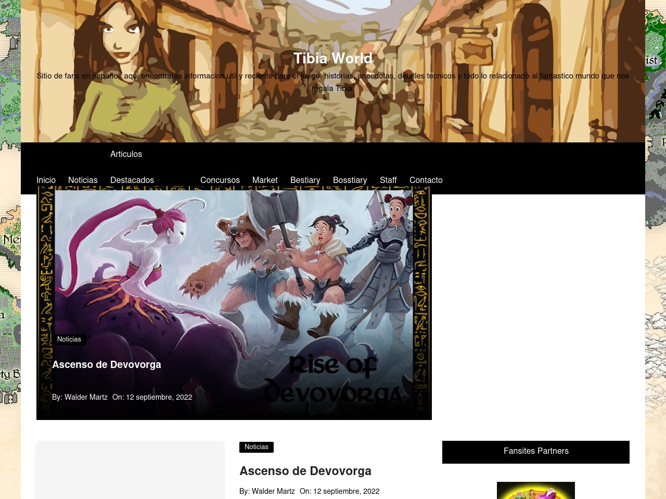Open the Bosstiary section
Viewport: 666px width, 499px height.
tap(350, 180)
